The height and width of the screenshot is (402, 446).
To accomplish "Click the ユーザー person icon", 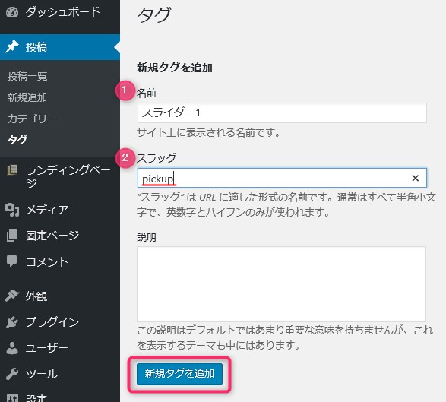I will pyautogui.click(x=12, y=347).
